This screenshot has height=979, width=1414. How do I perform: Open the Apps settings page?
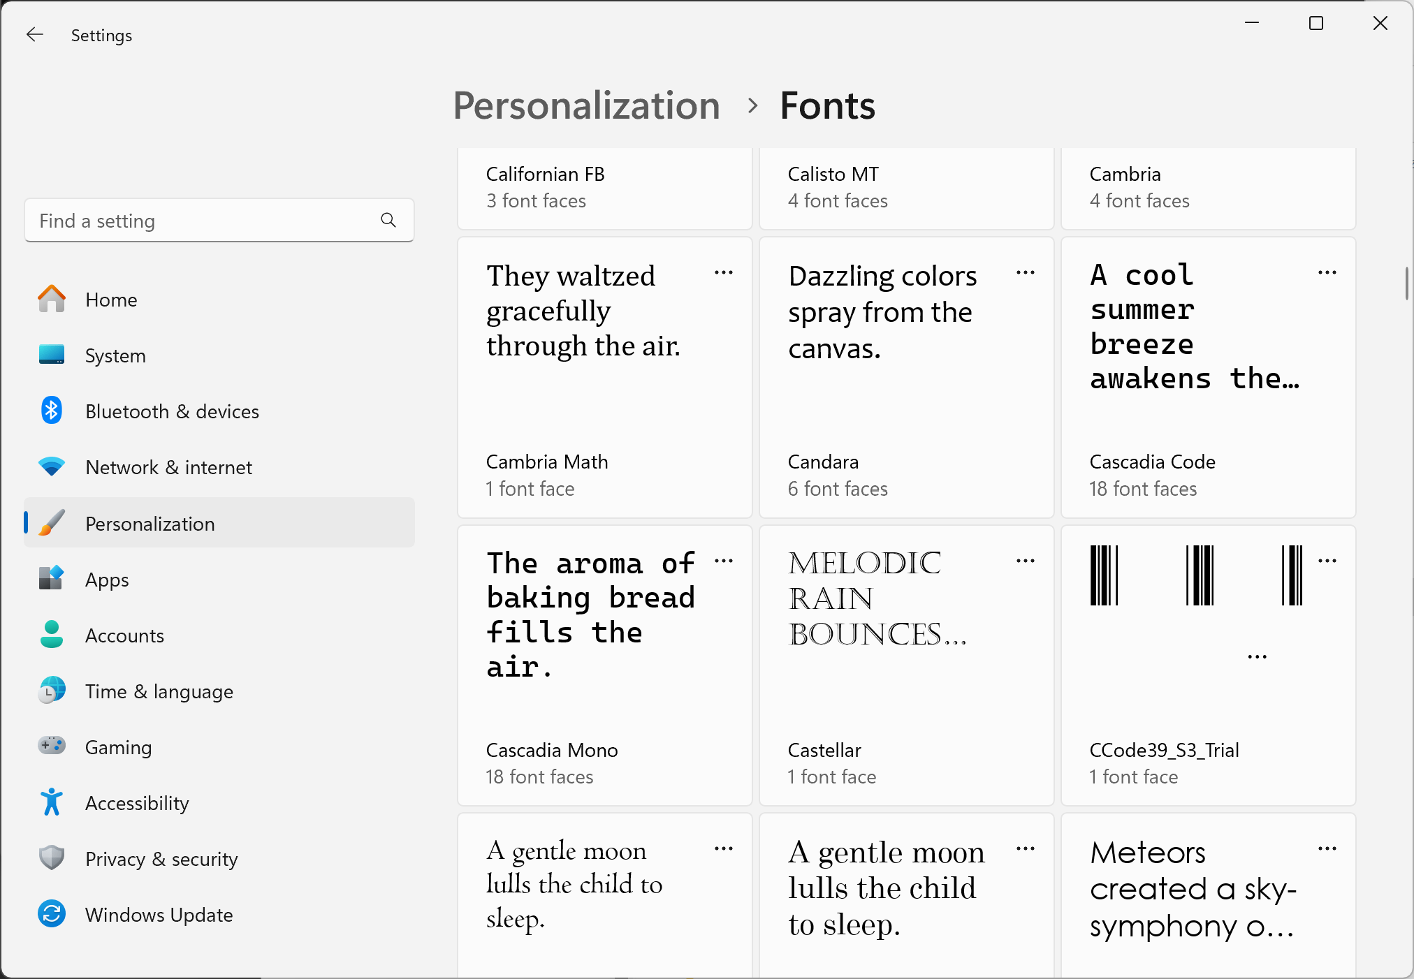(x=219, y=580)
